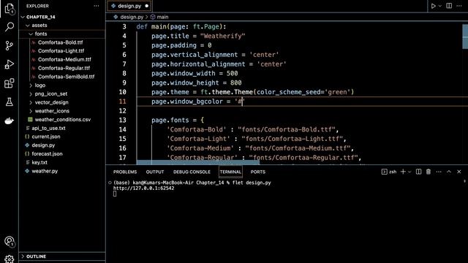468x263 pixels.
Task: Open the Manage gear icon
Action: coord(10,259)
